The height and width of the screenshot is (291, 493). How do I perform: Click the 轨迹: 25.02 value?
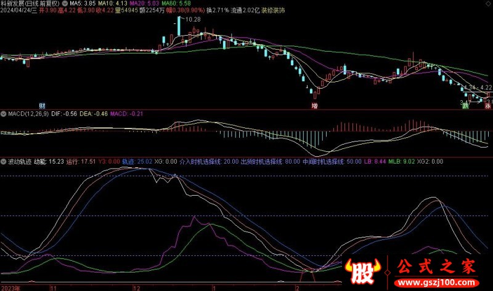[x=137, y=162]
